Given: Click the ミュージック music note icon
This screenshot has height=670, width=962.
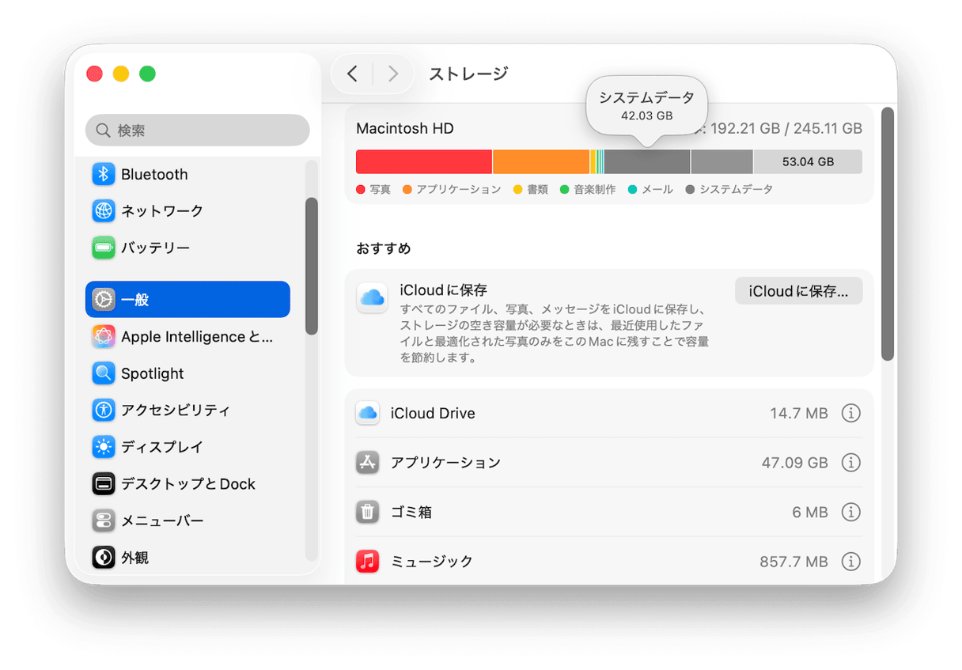Looking at the screenshot, I should pyautogui.click(x=367, y=561).
